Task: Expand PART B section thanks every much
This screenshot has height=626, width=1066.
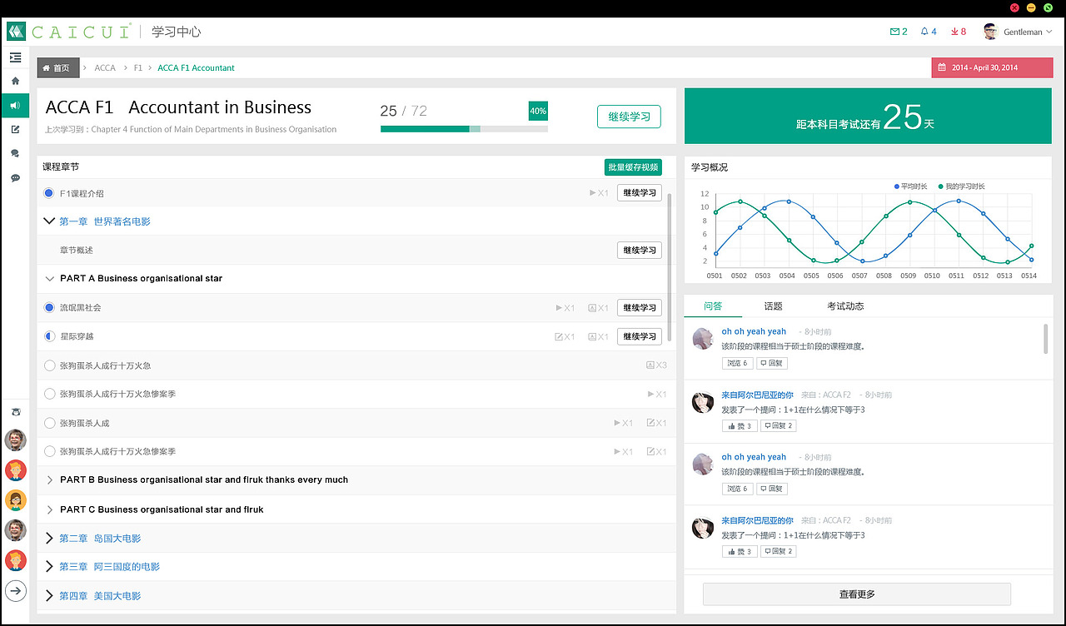Action: point(50,480)
